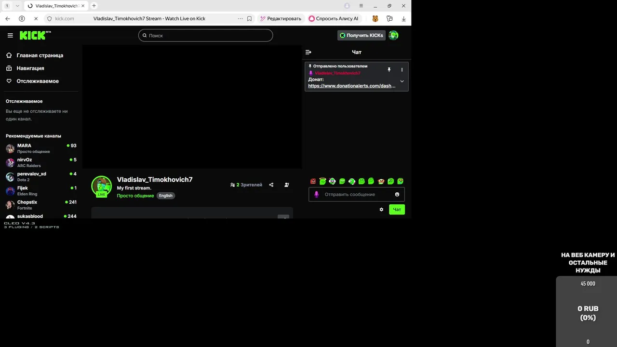Click the purple microphone badge in chat input

[317, 194]
